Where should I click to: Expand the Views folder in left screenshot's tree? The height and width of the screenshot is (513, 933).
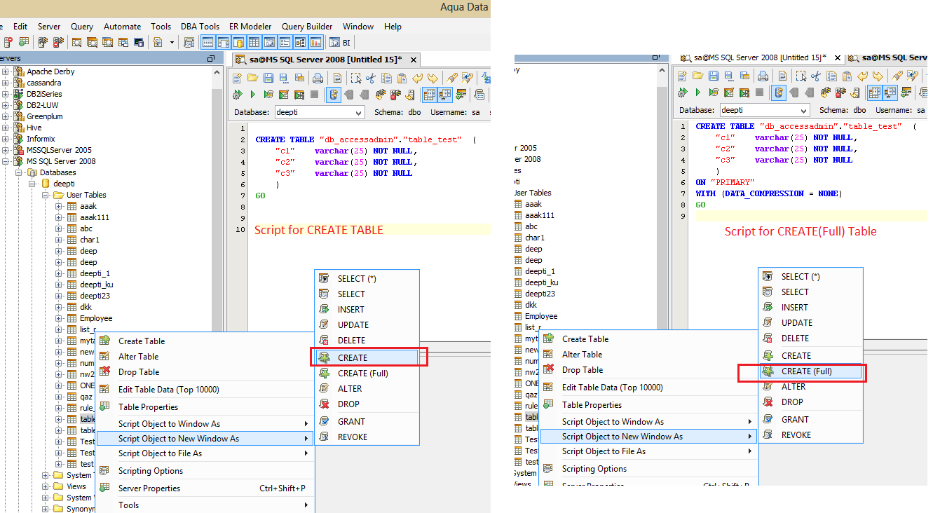click(x=46, y=486)
